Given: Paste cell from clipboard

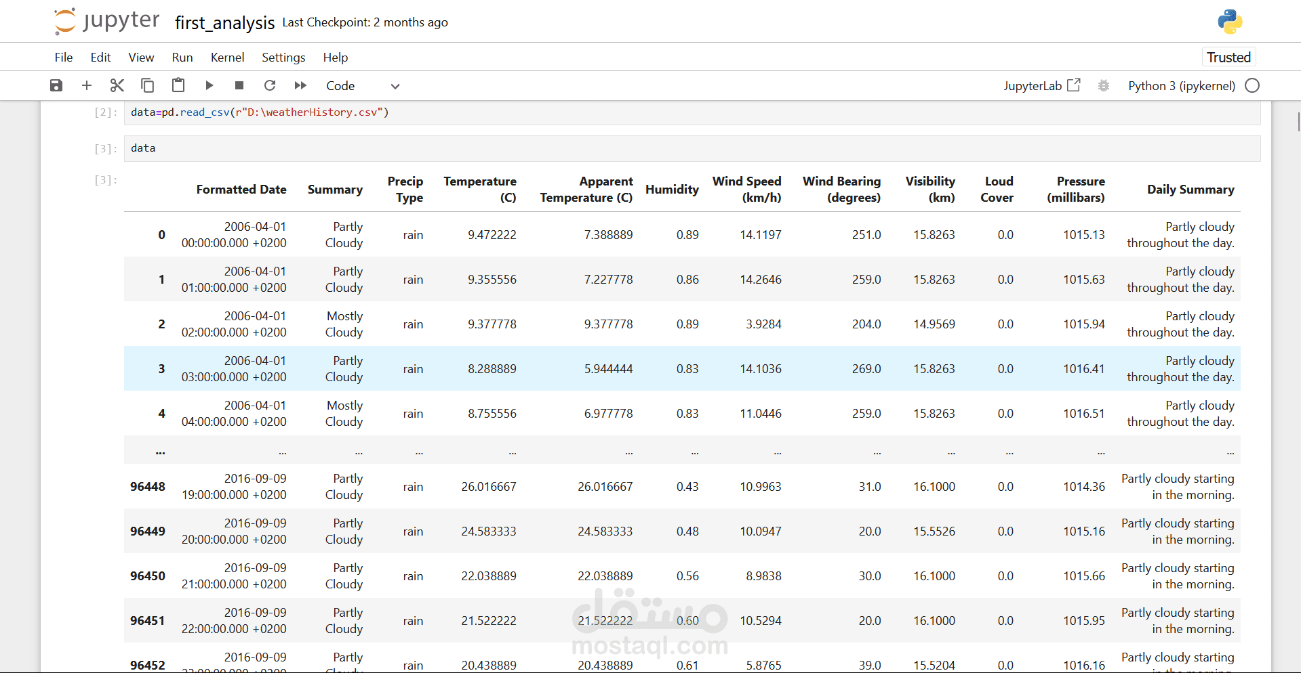Looking at the screenshot, I should [178, 85].
